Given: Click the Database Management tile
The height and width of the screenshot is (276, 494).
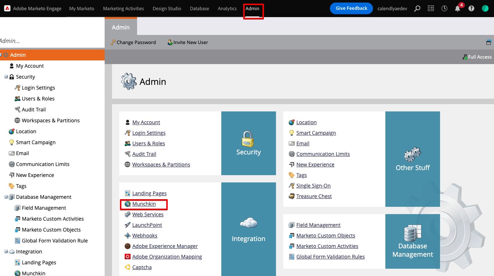Looking at the screenshot, I should click(x=412, y=241).
